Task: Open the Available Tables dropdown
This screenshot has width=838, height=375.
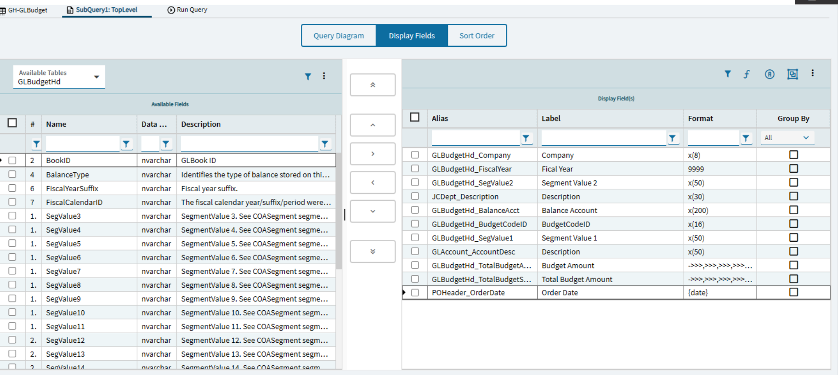Action: coord(96,77)
